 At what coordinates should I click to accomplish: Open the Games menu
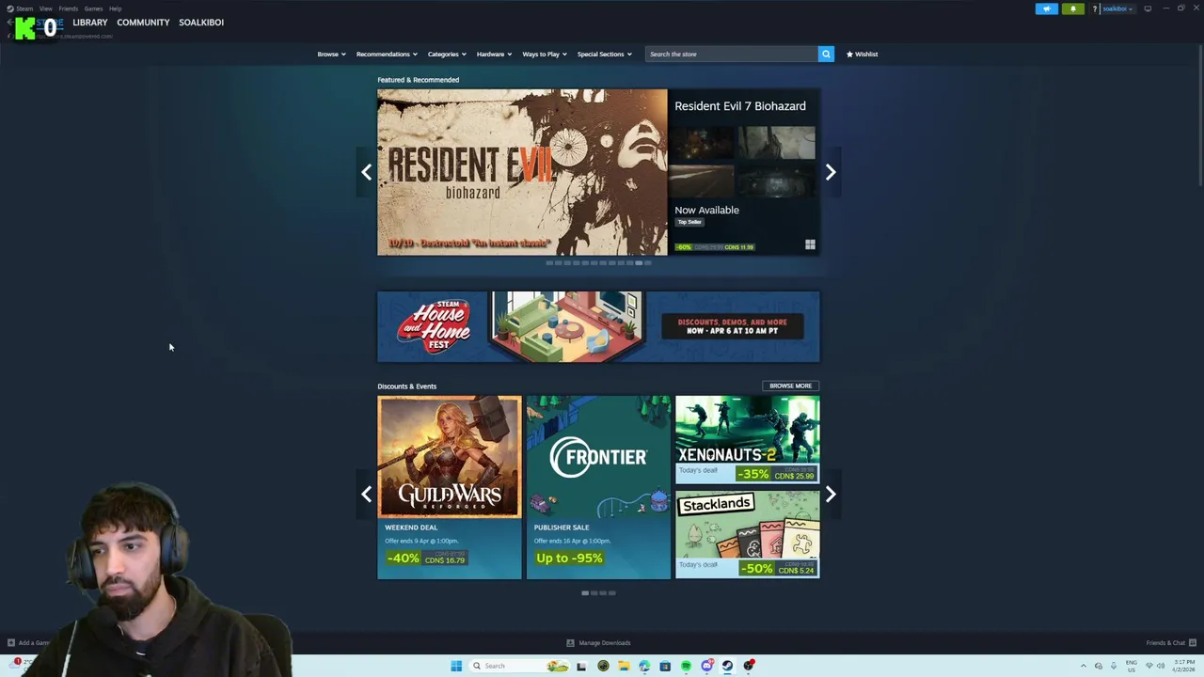93,8
